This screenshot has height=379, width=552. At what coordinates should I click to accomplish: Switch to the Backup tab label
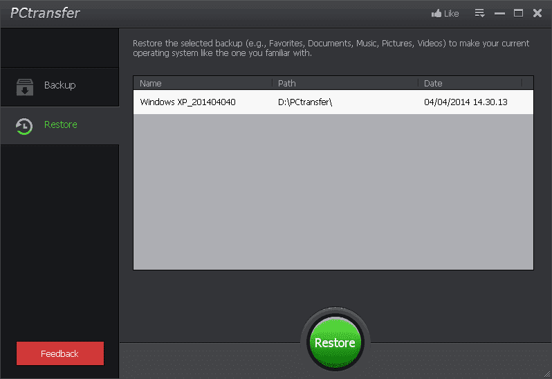tap(59, 86)
